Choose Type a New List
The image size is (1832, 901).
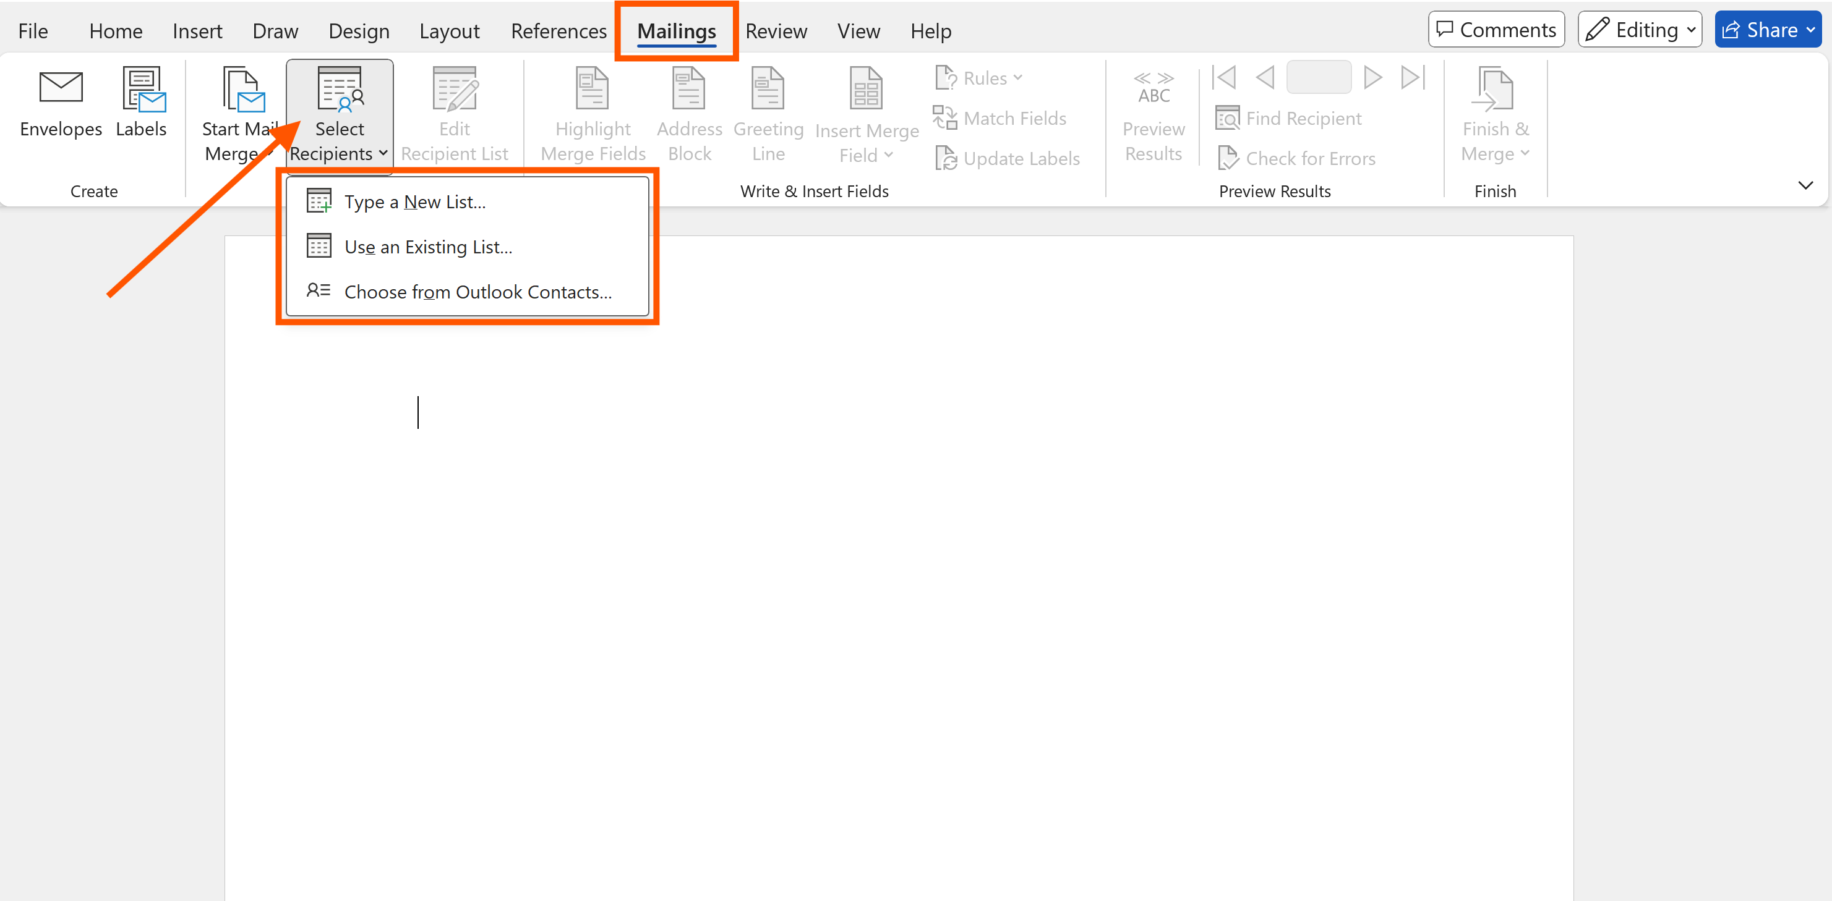pos(467,202)
